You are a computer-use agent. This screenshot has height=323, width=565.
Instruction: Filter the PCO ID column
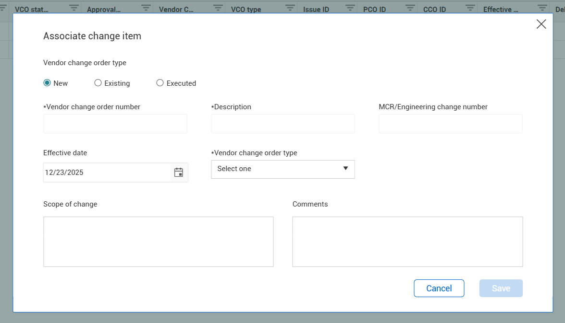click(410, 8)
